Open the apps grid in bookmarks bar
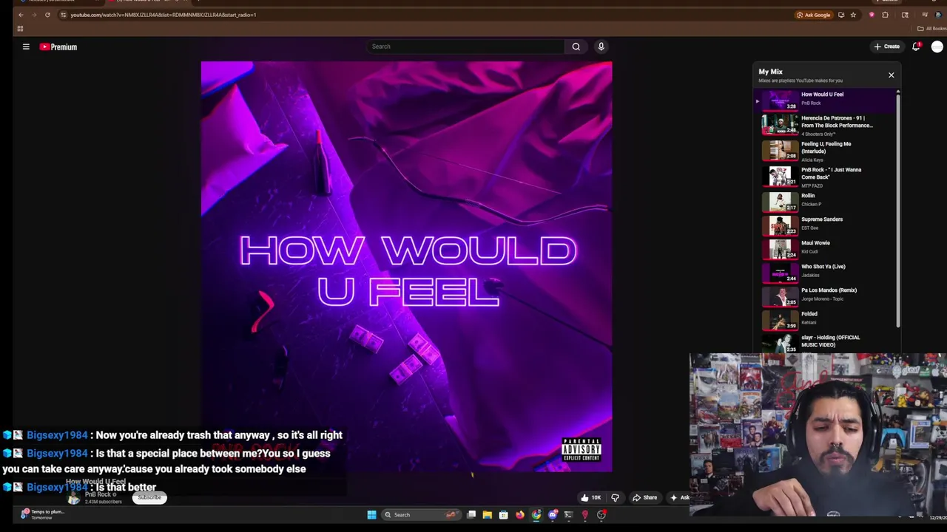The image size is (947, 532). coord(20,29)
